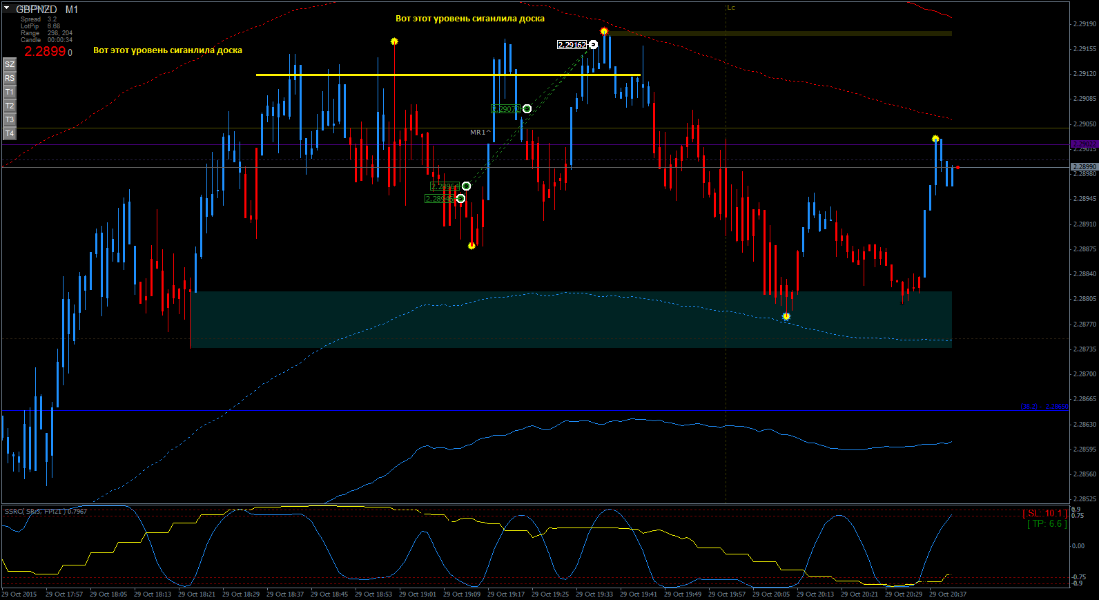This screenshot has height=600, width=1099.
Task: Select the blue 38.2 Fibonacci level label
Action: (x=1044, y=407)
